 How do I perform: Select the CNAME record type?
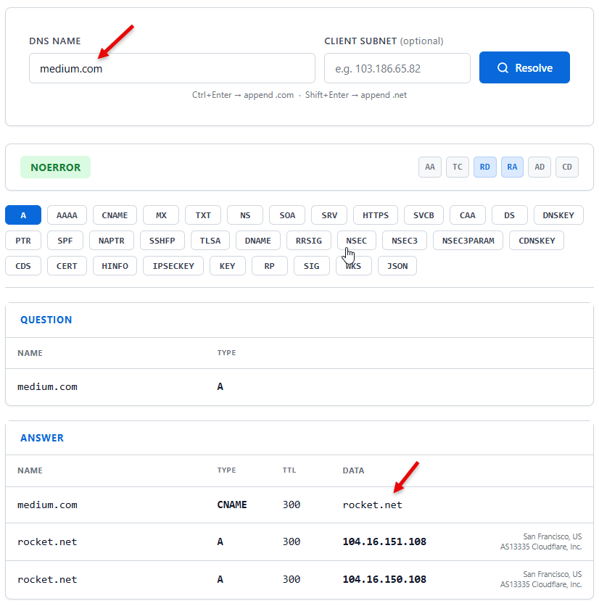pyautogui.click(x=115, y=215)
